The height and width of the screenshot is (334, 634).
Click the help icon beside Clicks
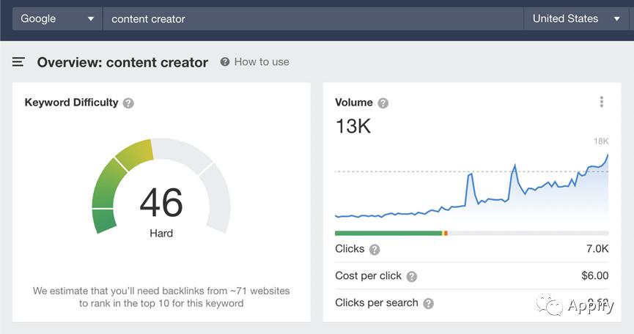coord(375,250)
